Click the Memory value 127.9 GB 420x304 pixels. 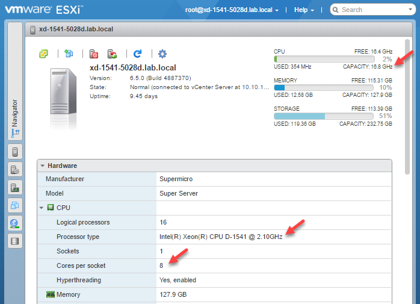click(x=173, y=294)
